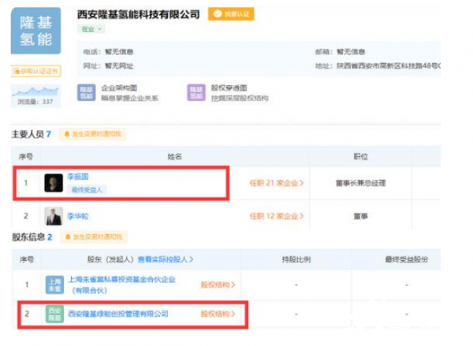Open the 李华轮 name link
The width and height of the screenshot is (473, 346).
pyautogui.click(x=78, y=216)
